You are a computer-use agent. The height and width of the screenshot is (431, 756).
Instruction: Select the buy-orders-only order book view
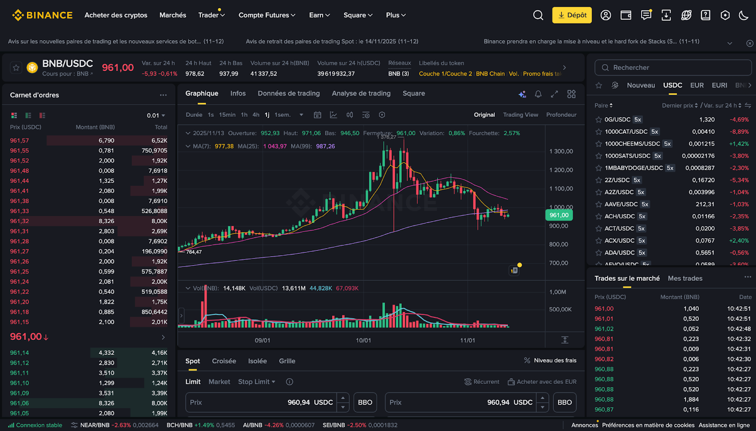tap(28, 115)
